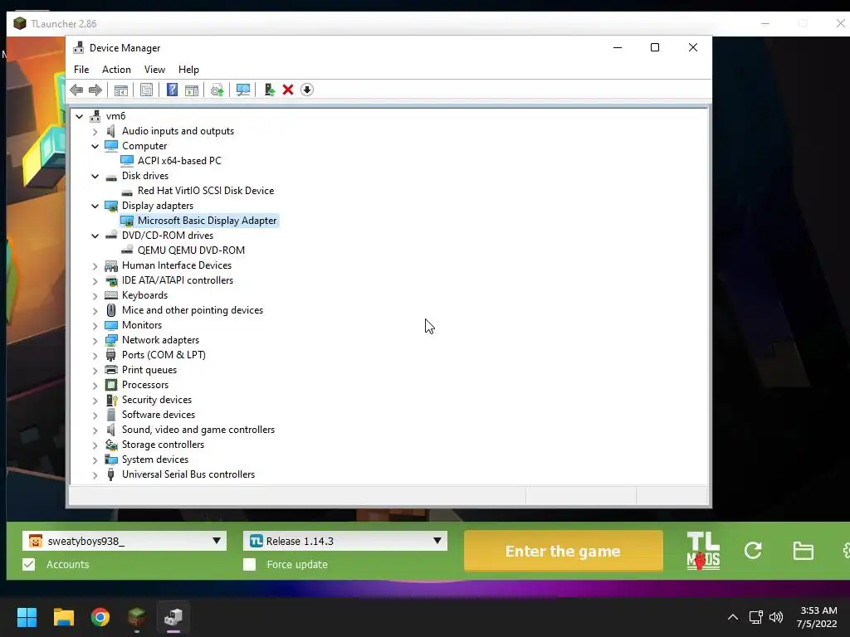
Task: Click Show/Hide Console Tree toolbar icon
Action: 121,90
